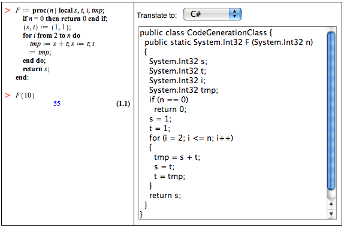This screenshot has height=228, width=344.
Task: Place cursor in 'for (i = 2; i <= n; i++)' line
Action: [191, 138]
